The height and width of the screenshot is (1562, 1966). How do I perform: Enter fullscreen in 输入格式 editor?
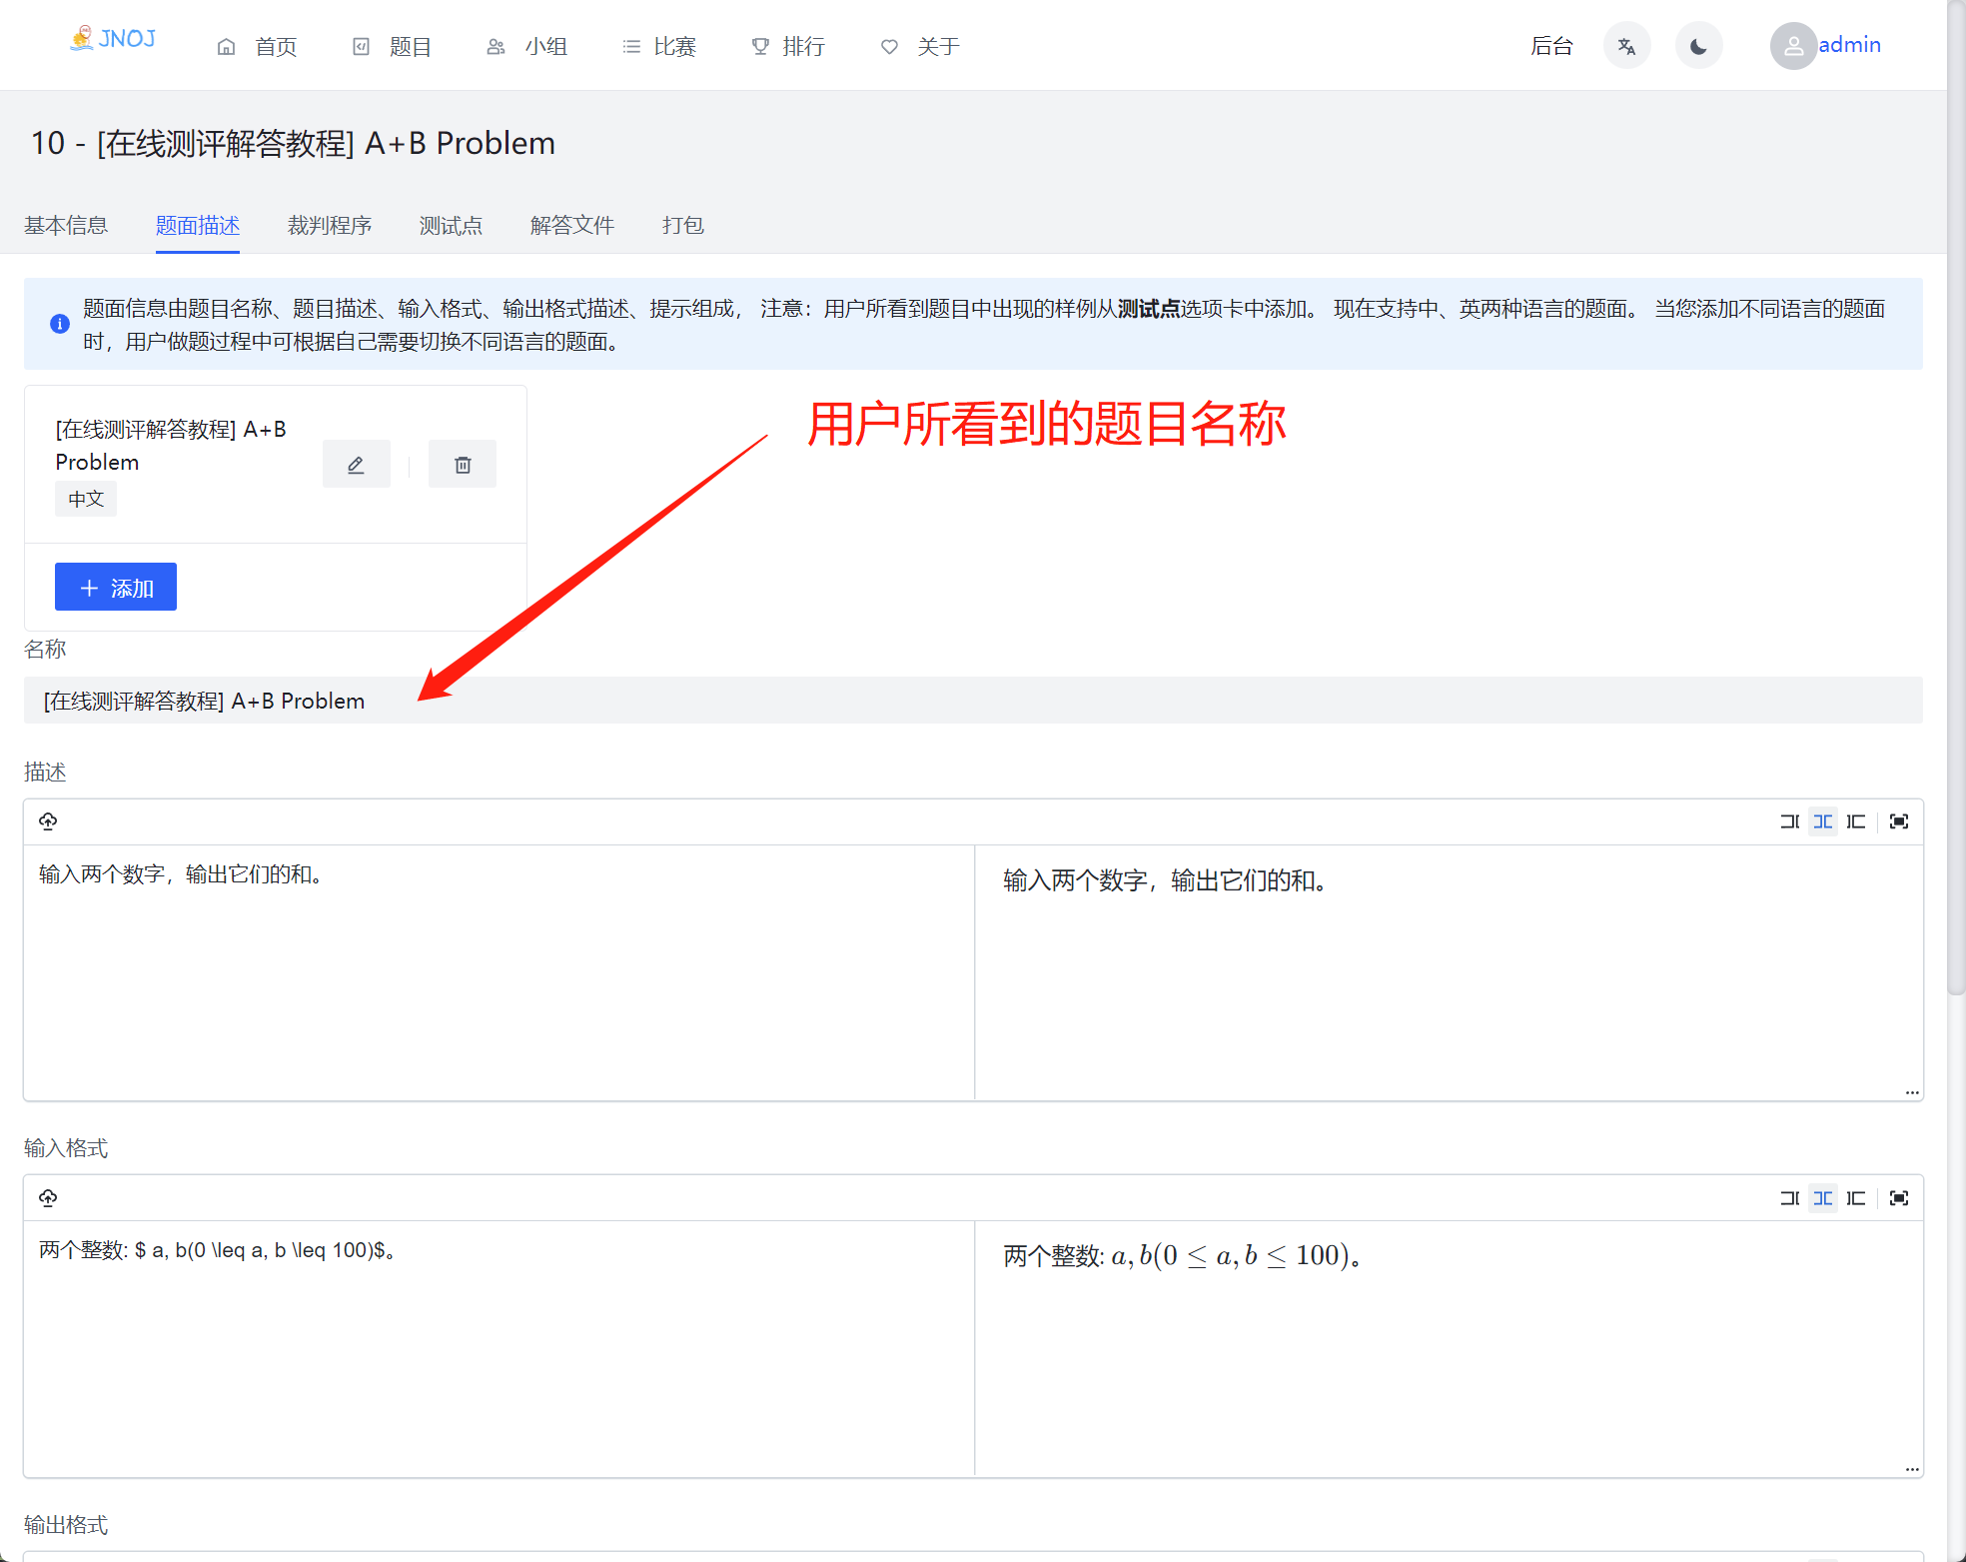click(1899, 1198)
